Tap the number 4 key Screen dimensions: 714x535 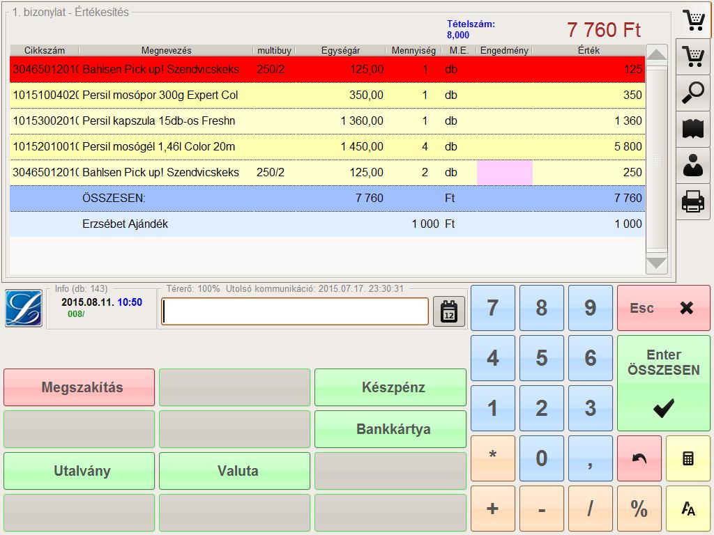tap(493, 358)
